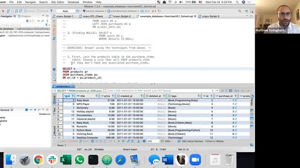Image resolution: width=300 pixels, height=168 pixels.
Task: Open Microsoft Excel from the dock
Action: pyautogui.click(x=66, y=160)
